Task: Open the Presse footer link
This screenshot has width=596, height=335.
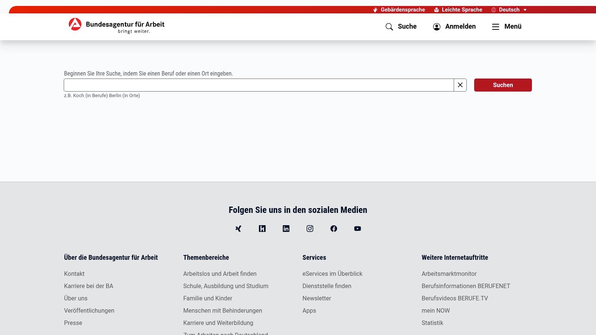Action: pyautogui.click(x=73, y=323)
